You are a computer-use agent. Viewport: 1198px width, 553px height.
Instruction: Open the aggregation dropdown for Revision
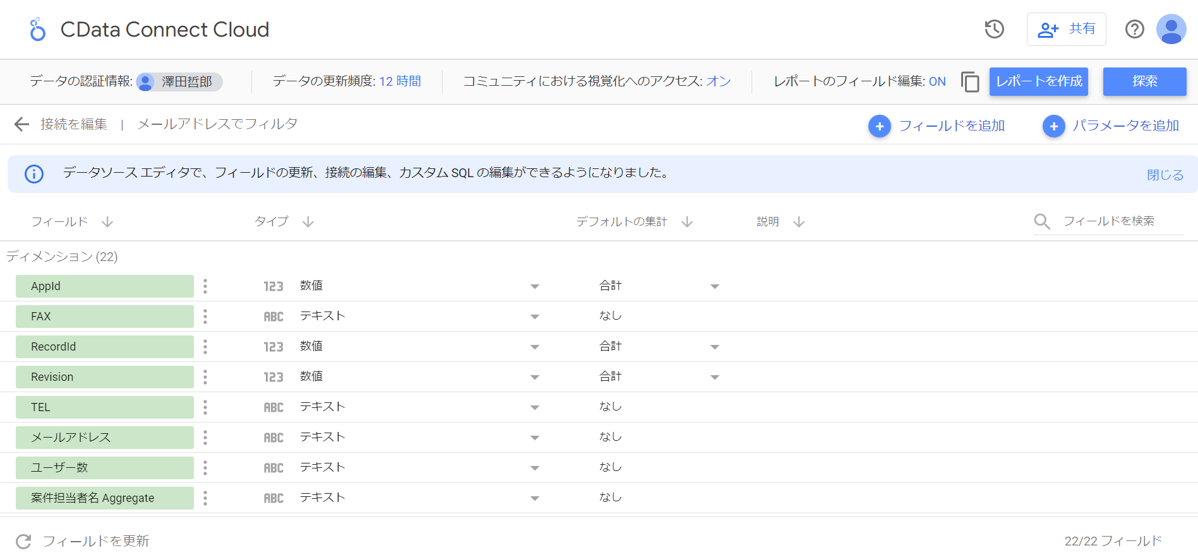point(715,378)
